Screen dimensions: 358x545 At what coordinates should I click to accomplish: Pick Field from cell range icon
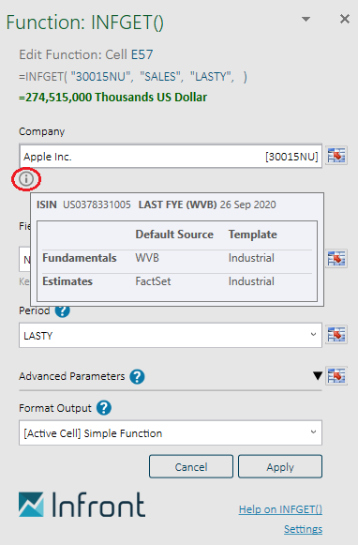pos(336,259)
